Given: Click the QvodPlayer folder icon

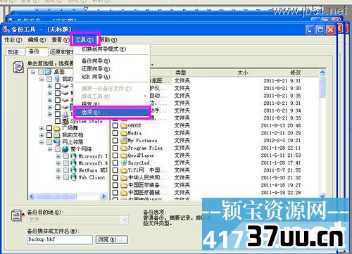Looking at the screenshot, I should tap(124, 155).
